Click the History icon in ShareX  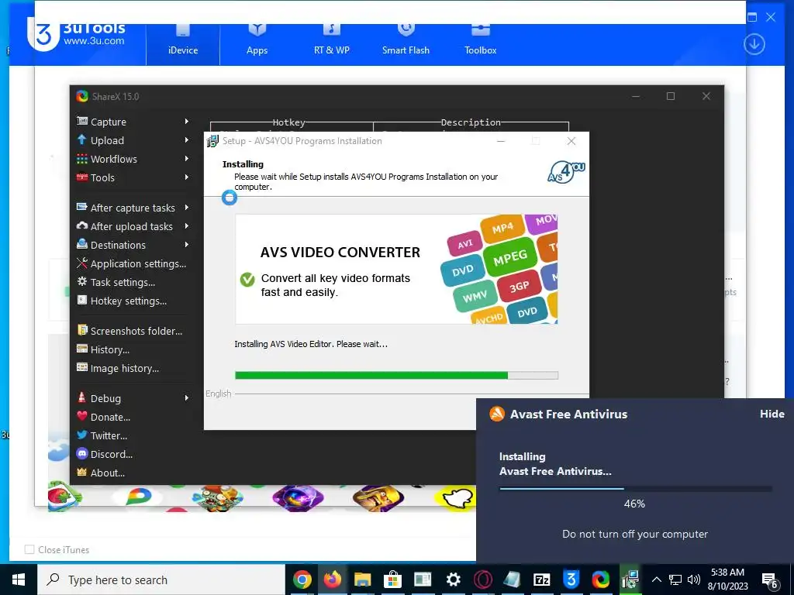81,349
